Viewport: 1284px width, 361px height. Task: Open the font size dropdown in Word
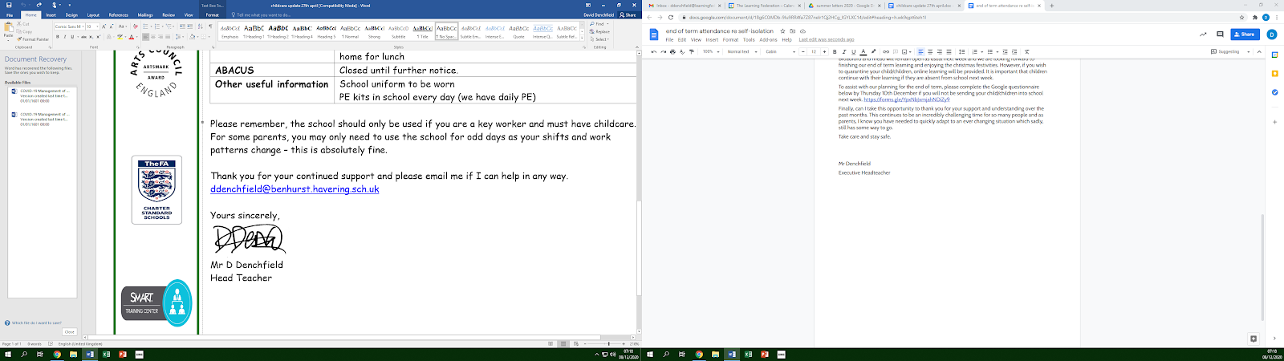(97, 26)
